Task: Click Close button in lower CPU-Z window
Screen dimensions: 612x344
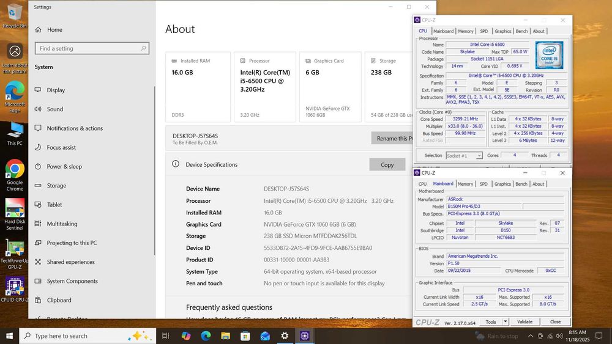Action: pos(555,322)
